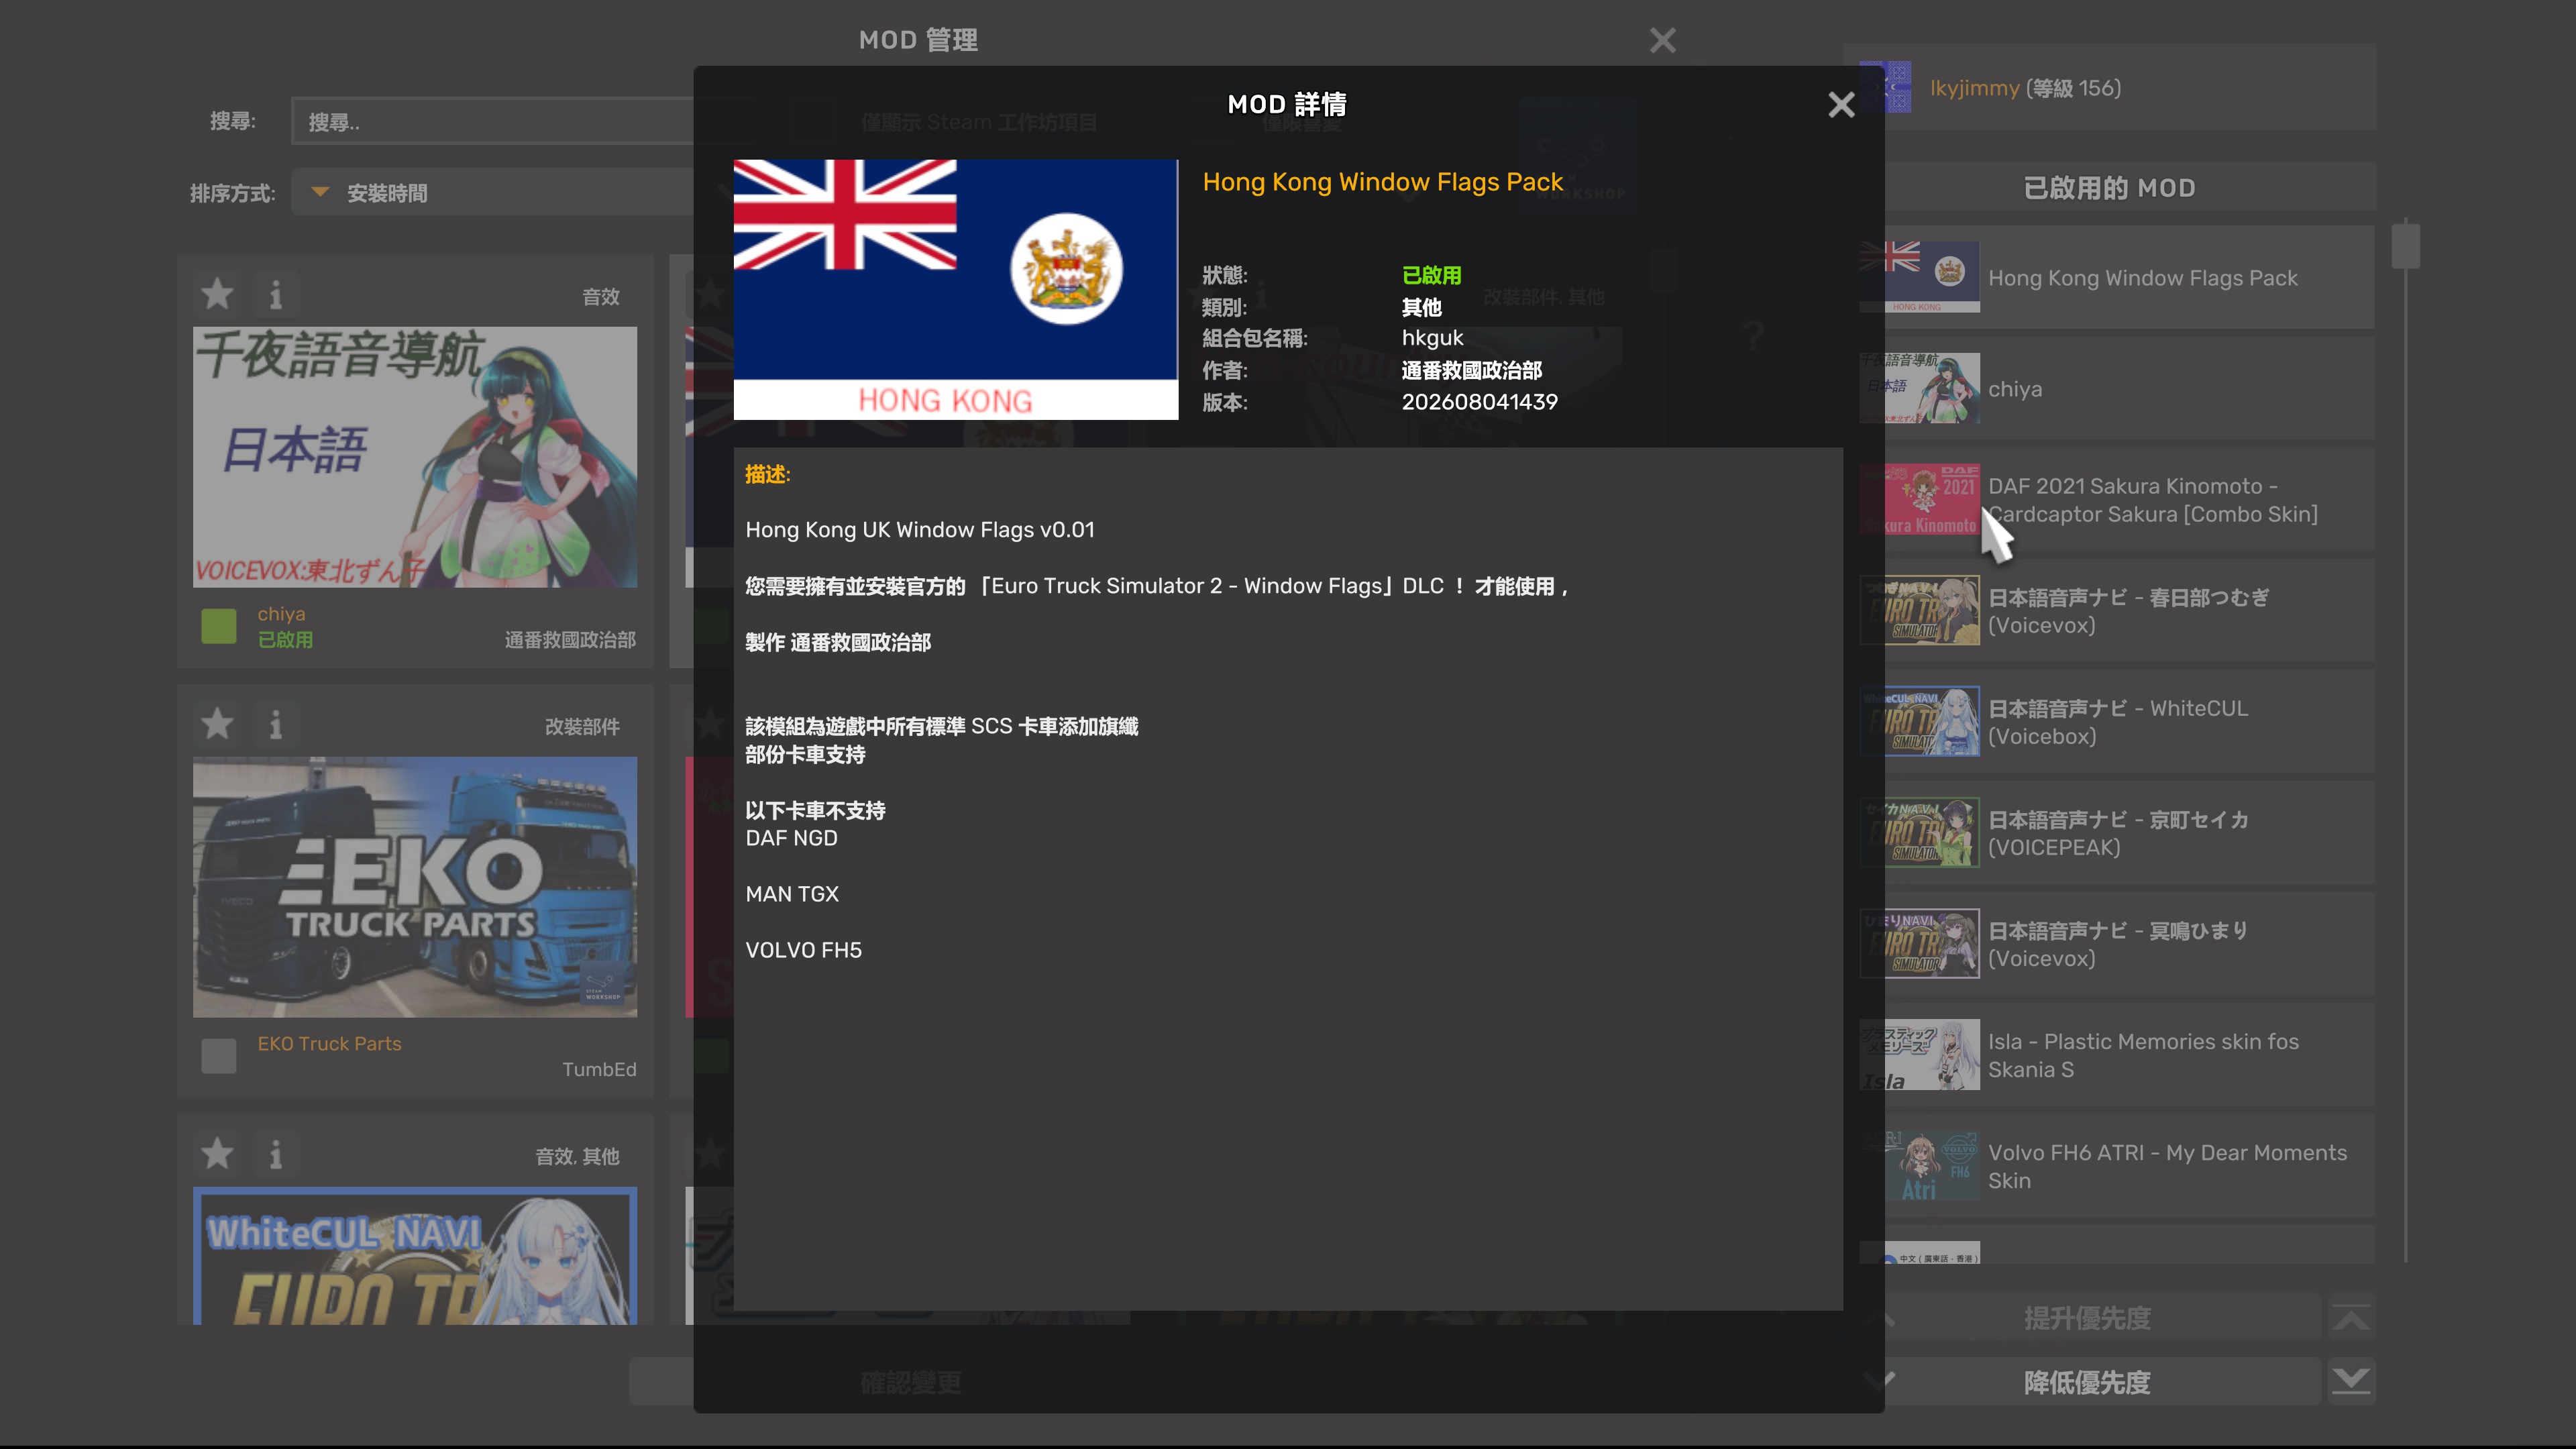Screen dimensions: 2576x1449
Task: Star the WhiteCUL NAVI mod card
Action: [x=217, y=1154]
